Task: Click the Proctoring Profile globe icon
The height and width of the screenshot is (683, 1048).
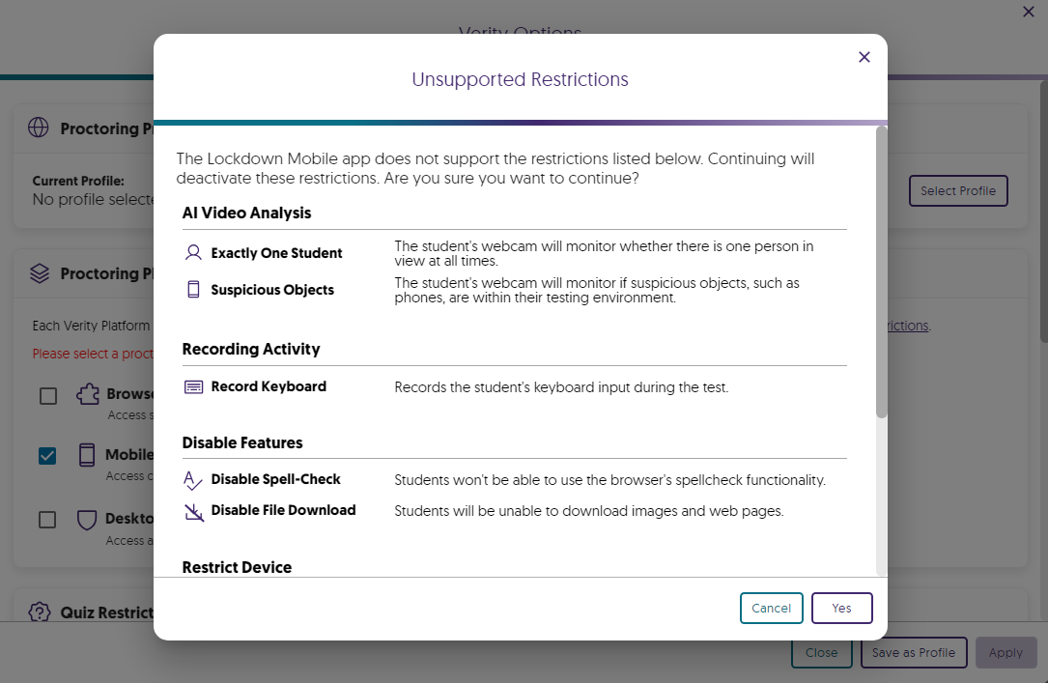Action: [39, 128]
